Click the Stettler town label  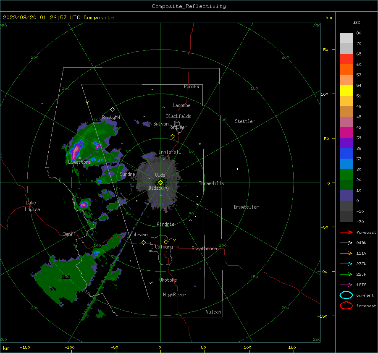point(245,121)
